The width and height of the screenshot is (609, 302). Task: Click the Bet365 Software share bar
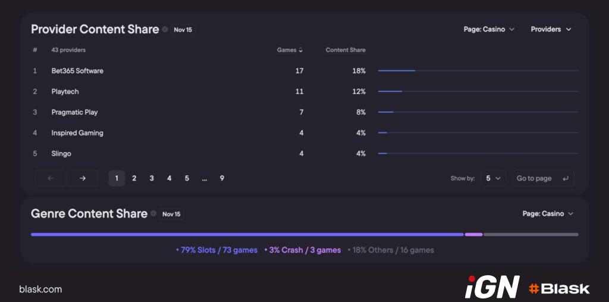(478, 71)
